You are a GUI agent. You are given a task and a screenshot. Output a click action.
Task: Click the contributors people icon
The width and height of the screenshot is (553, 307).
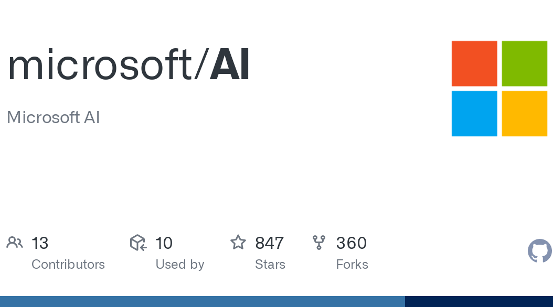tap(15, 243)
